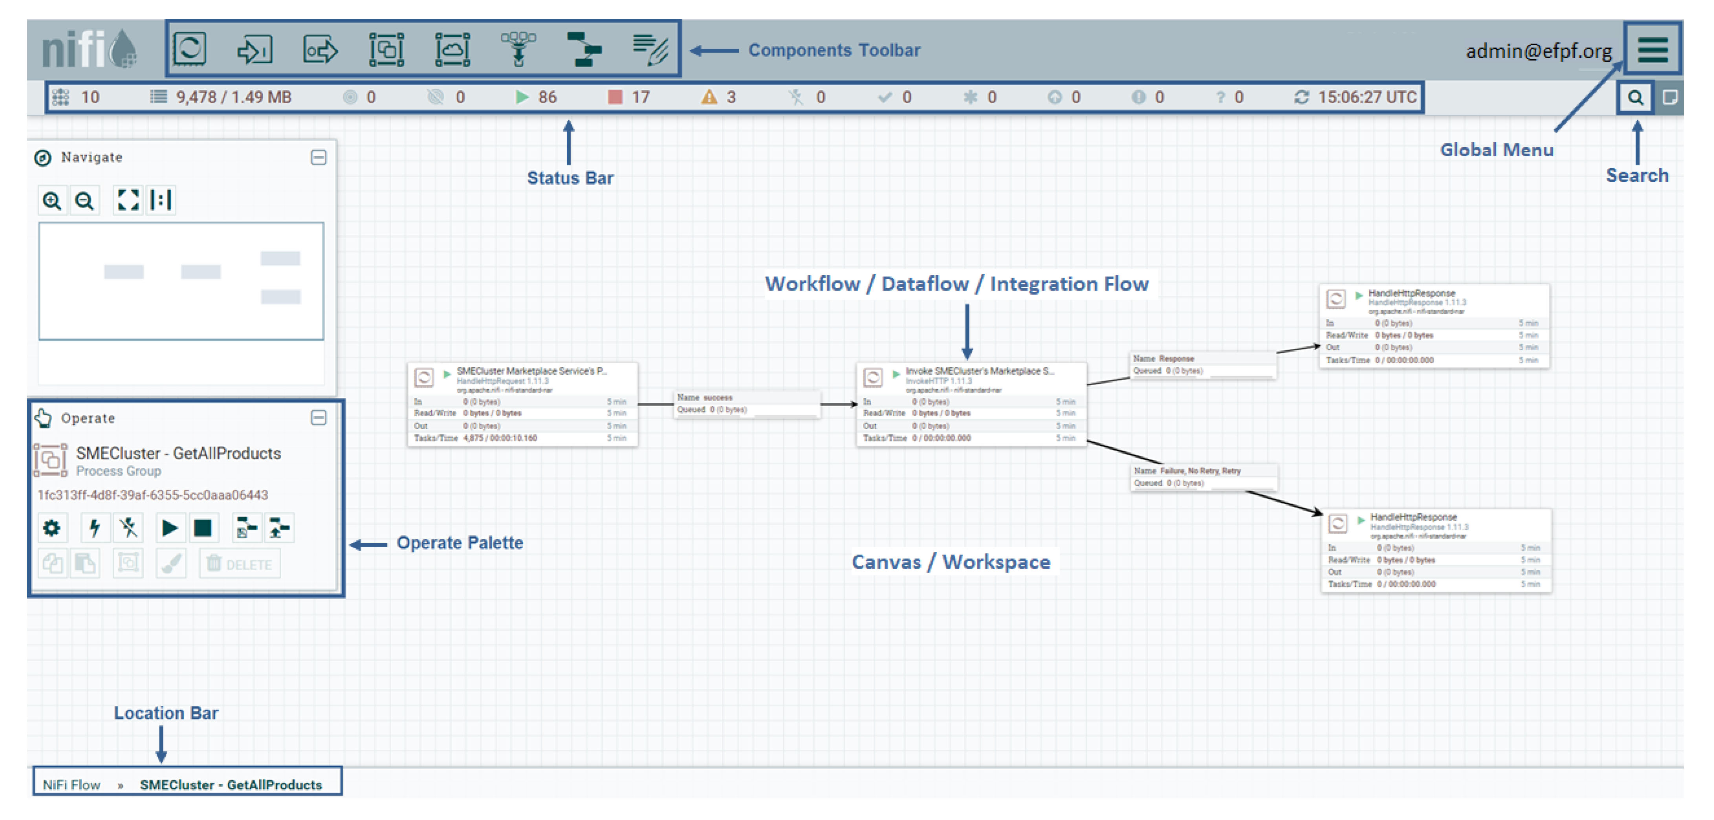
Task: Click NiFi Flow breadcrumb link
Action: pyautogui.click(x=71, y=785)
